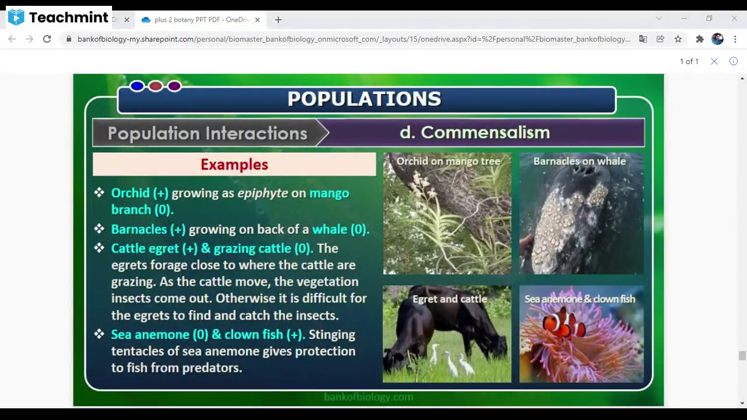Go back to the previous page
The image size is (747, 420).
pyautogui.click(x=12, y=39)
